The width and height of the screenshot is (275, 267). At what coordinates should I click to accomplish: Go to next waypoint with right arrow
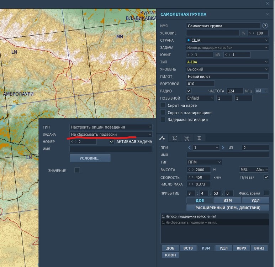tap(223, 147)
